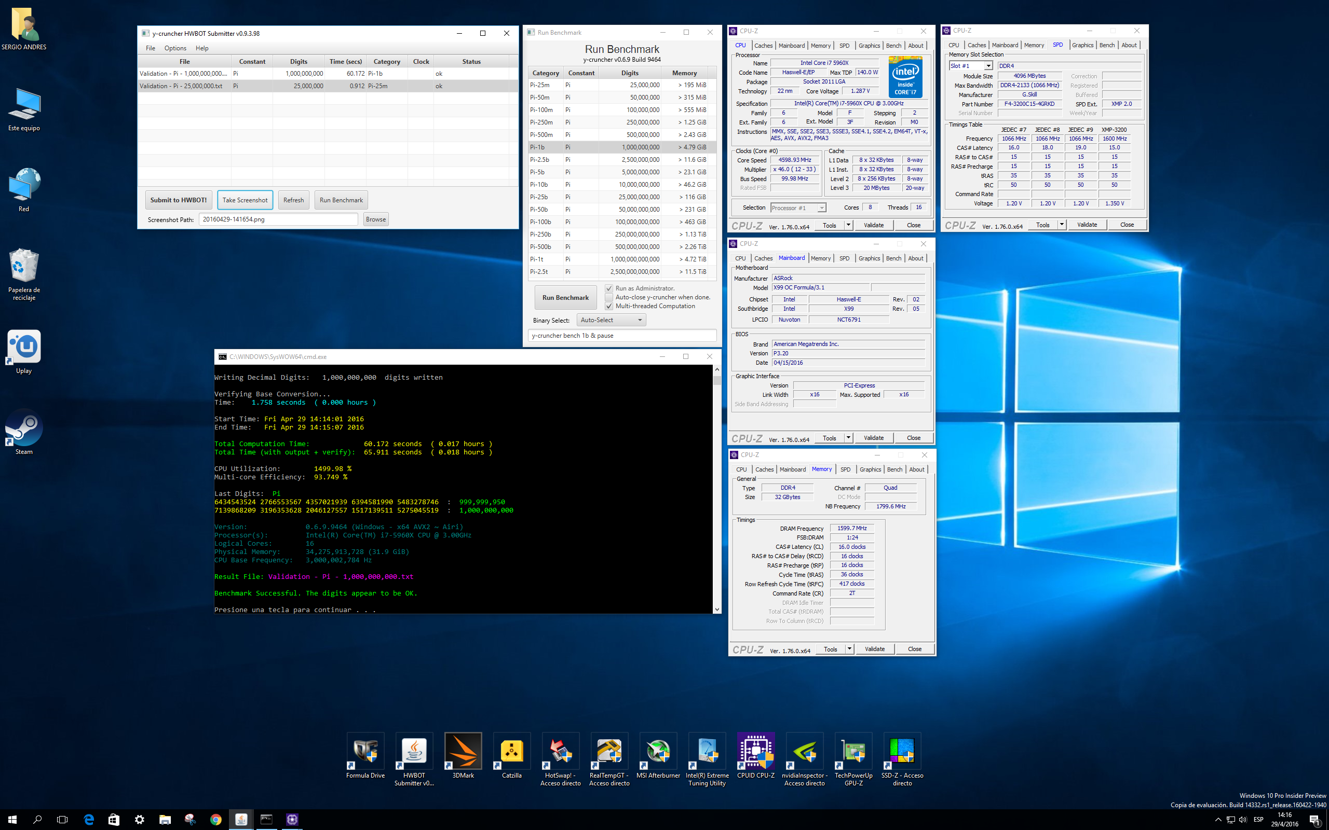This screenshot has width=1329, height=830.
Task: Click the cmd window scroll-down arrow
Action: point(716,610)
